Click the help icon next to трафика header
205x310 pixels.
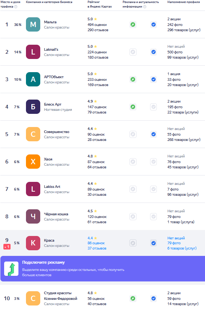(x=16, y=7)
